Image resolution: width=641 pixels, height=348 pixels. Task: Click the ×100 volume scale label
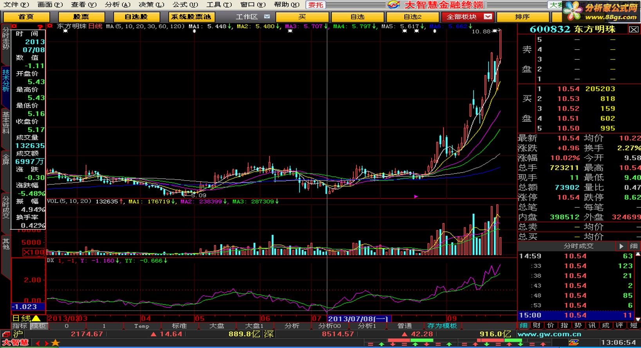coord(33,252)
